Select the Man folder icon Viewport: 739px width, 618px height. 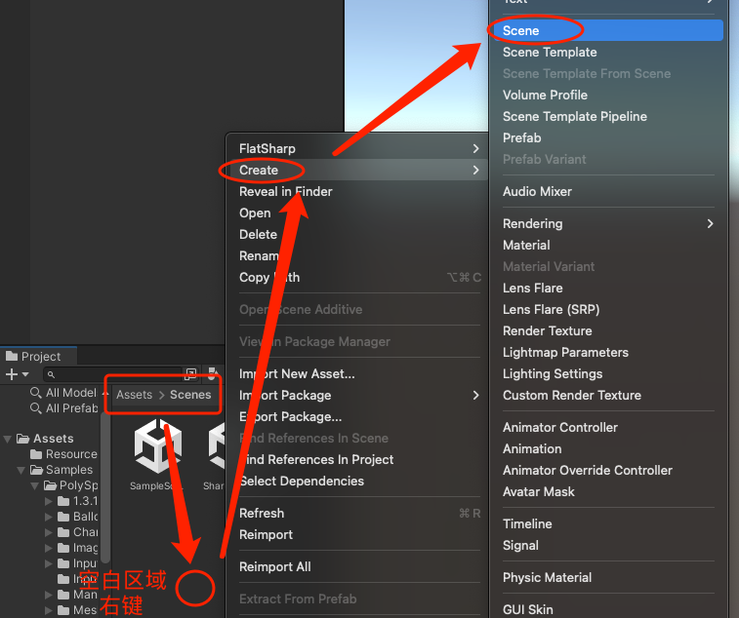pyautogui.click(x=63, y=595)
